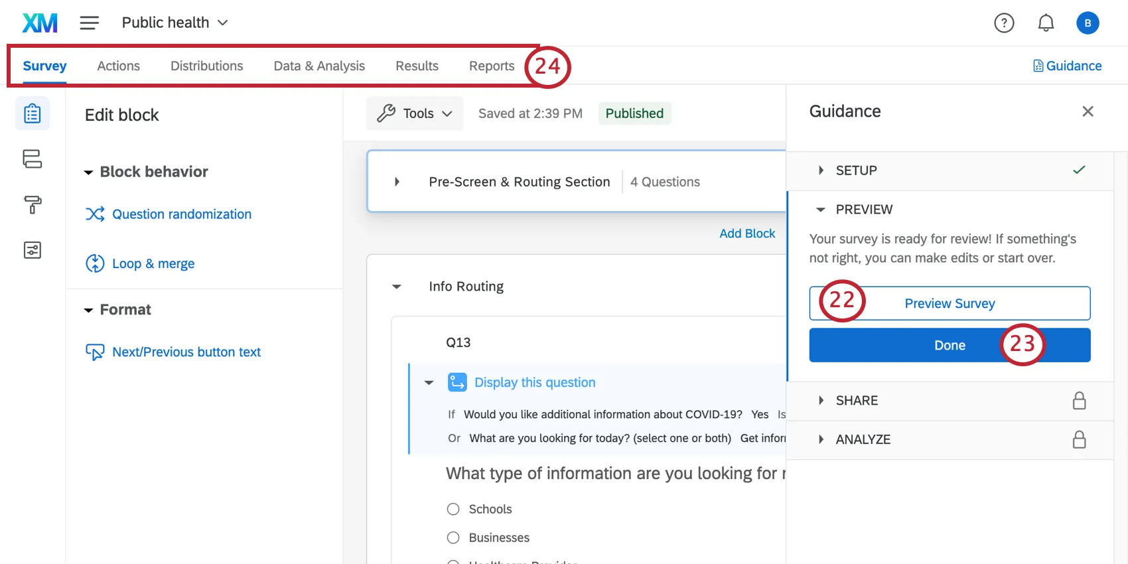The height and width of the screenshot is (564, 1128).
Task: Select the Businesses radio option
Action: click(x=453, y=537)
